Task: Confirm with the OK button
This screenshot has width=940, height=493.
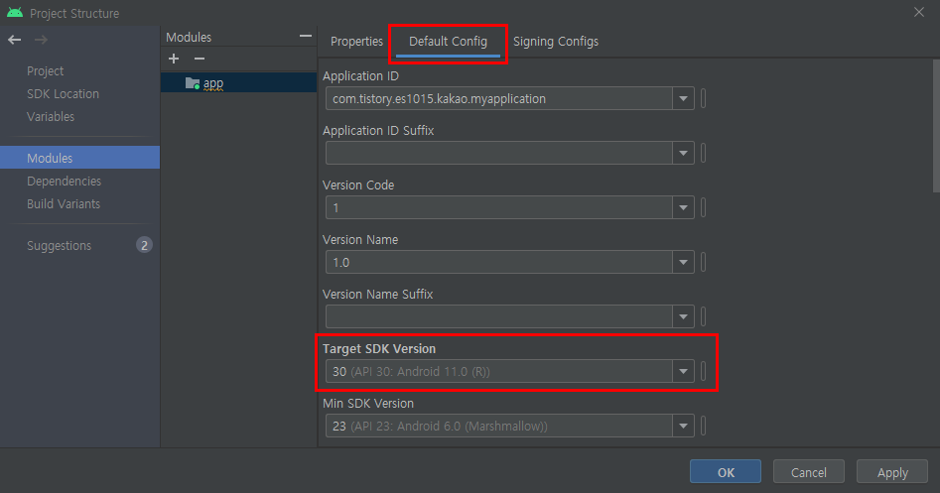Action: [726, 472]
